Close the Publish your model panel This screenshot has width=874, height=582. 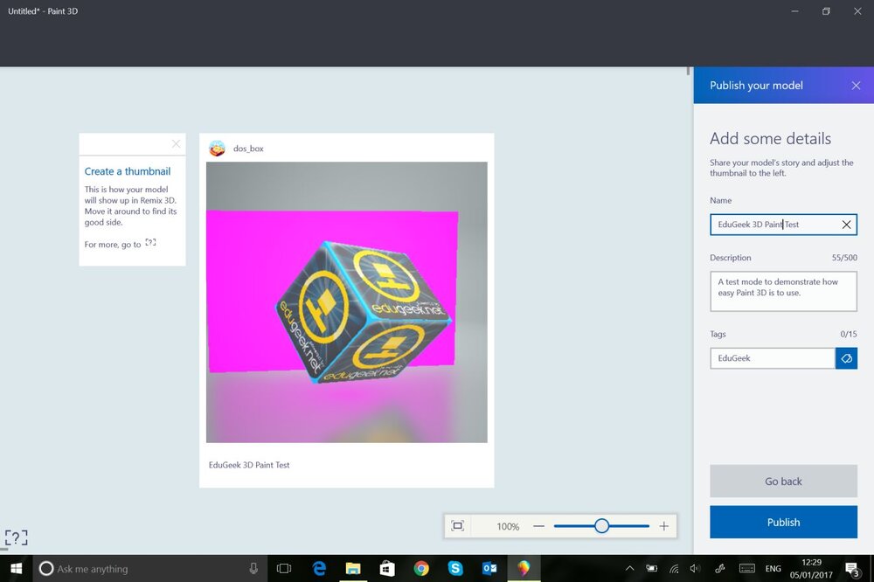(x=856, y=86)
